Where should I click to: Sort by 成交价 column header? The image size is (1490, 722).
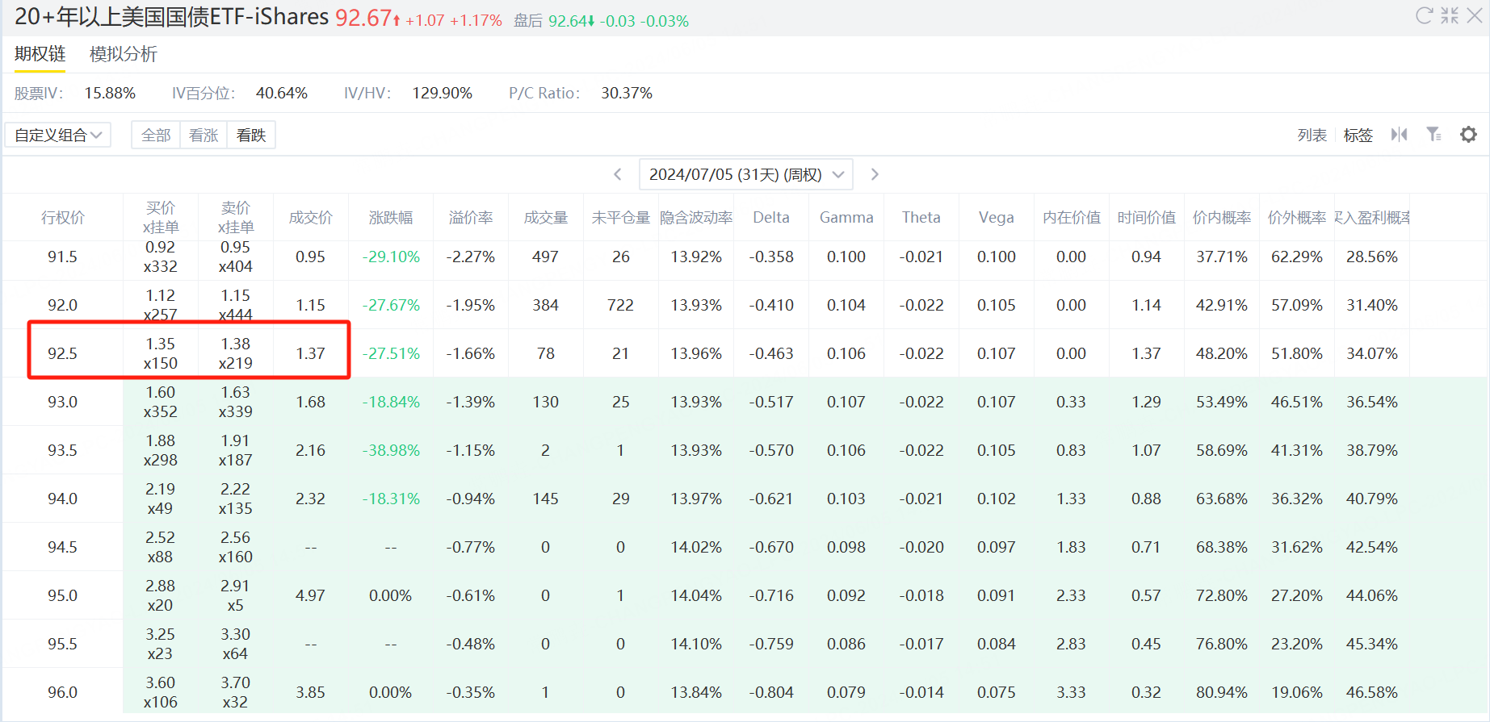[311, 217]
